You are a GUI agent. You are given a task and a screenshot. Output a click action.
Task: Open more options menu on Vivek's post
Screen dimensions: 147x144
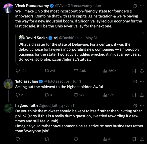tap(142, 6)
